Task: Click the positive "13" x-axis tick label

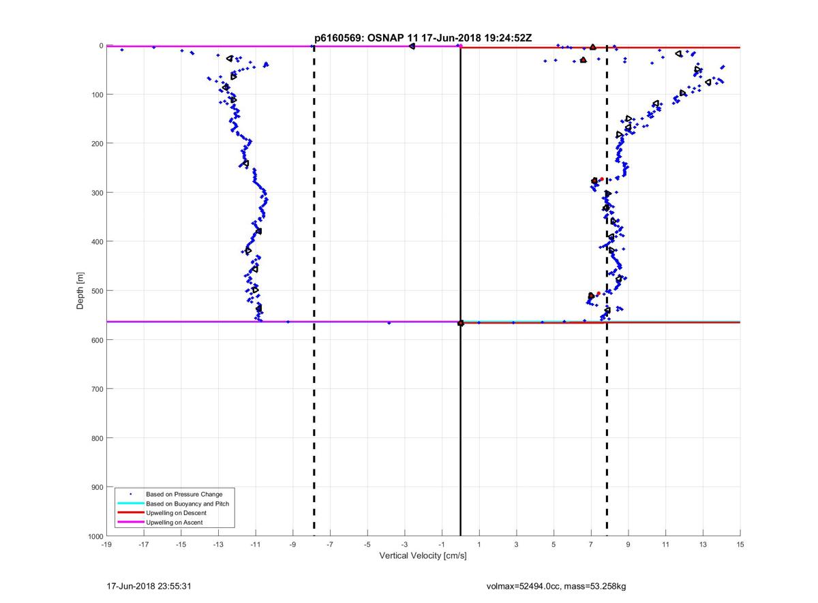Action: coord(703,545)
